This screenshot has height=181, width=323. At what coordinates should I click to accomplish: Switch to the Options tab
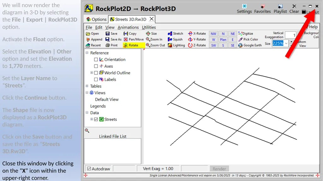96,19
